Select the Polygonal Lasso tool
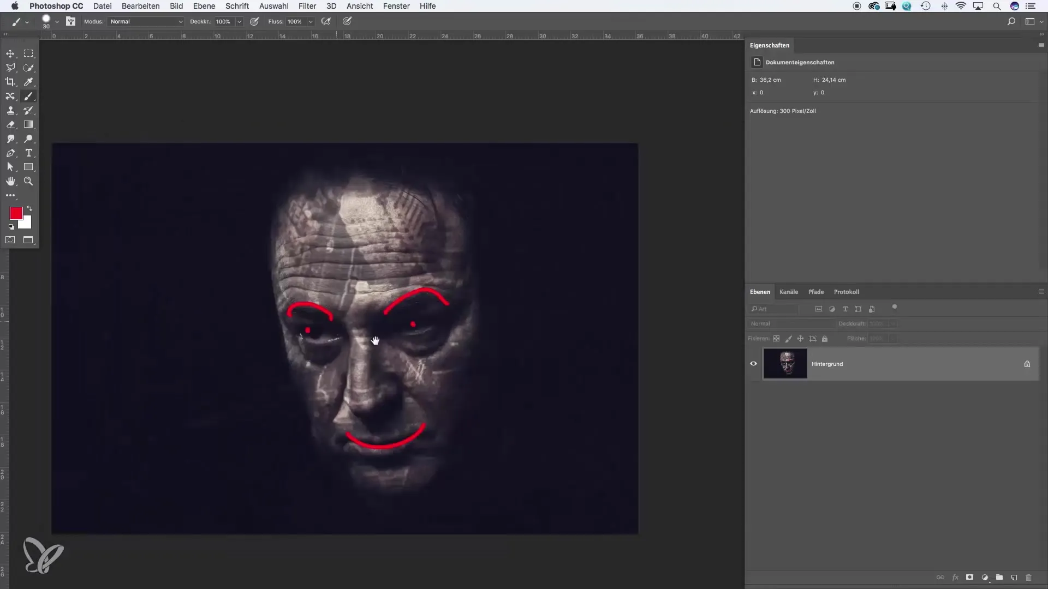1048x589 pixels. (10, 68)
